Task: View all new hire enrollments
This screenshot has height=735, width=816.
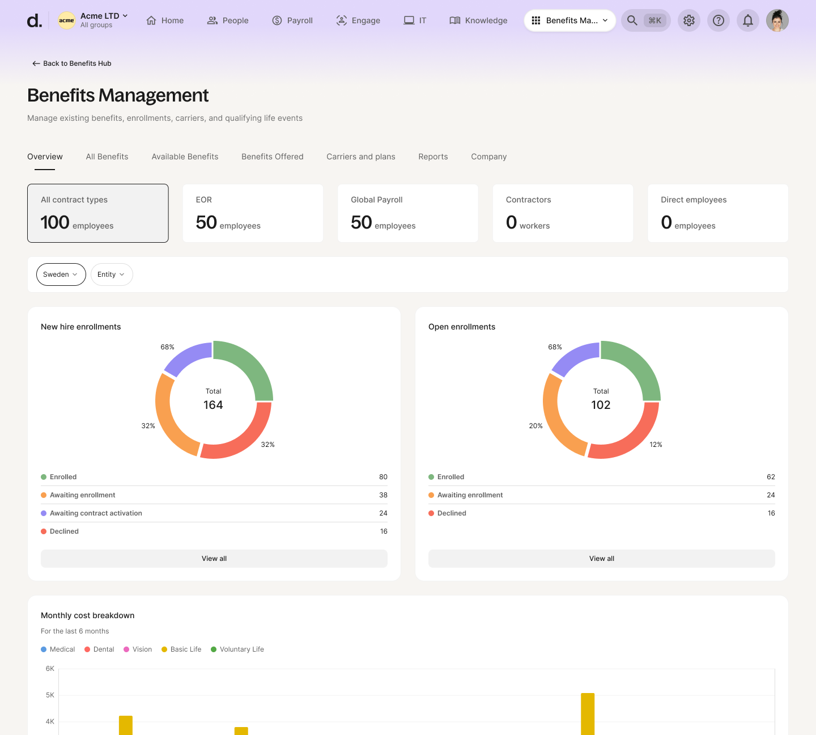Action: point(214,559)
